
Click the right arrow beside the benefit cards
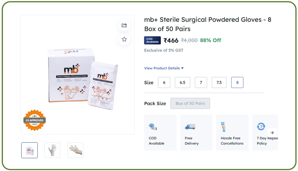(x=272, y=132)
